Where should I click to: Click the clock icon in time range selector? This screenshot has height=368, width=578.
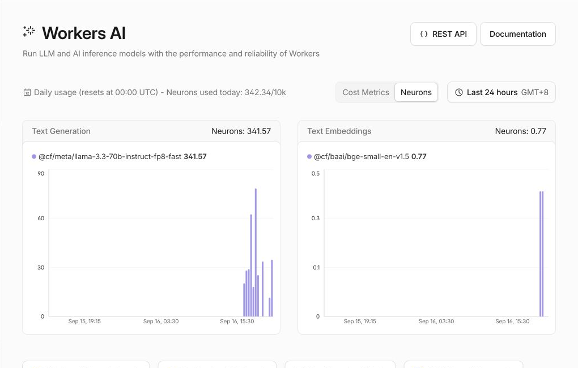[459, 92]
